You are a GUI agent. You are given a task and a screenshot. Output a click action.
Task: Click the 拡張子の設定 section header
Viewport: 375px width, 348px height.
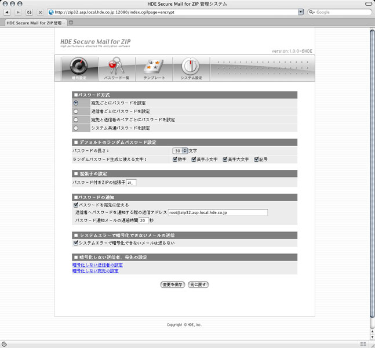click(185, 174)
